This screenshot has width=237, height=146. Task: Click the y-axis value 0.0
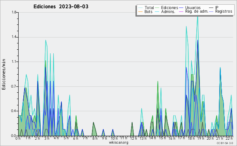point(14,136)
